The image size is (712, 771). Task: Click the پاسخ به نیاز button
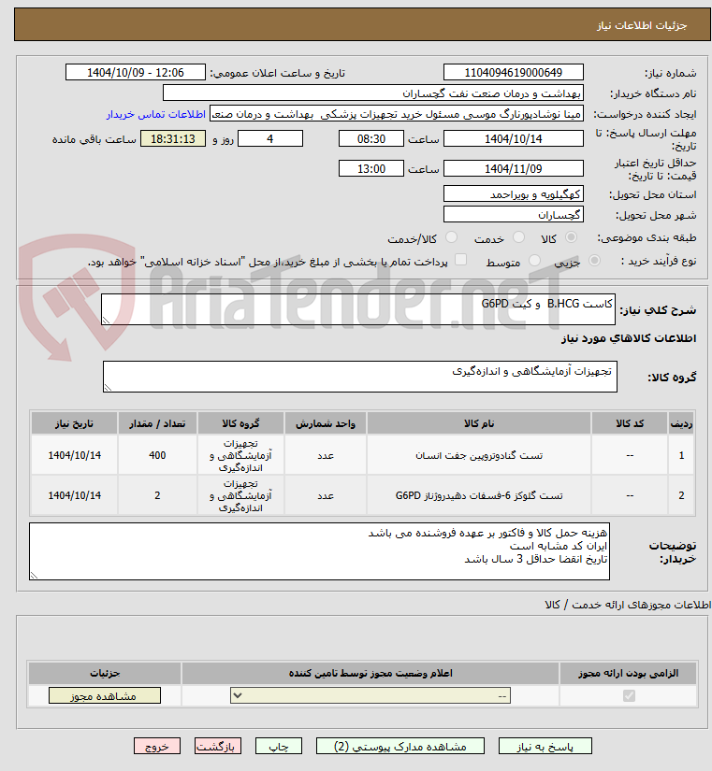(545, 746)
